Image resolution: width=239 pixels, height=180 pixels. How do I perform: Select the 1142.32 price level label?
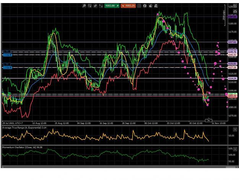tap(232, 54)
